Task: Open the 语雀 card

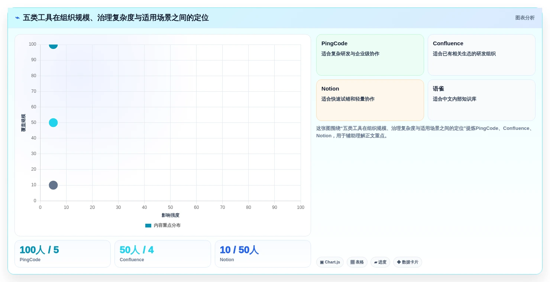Action: tap(481, 100)
